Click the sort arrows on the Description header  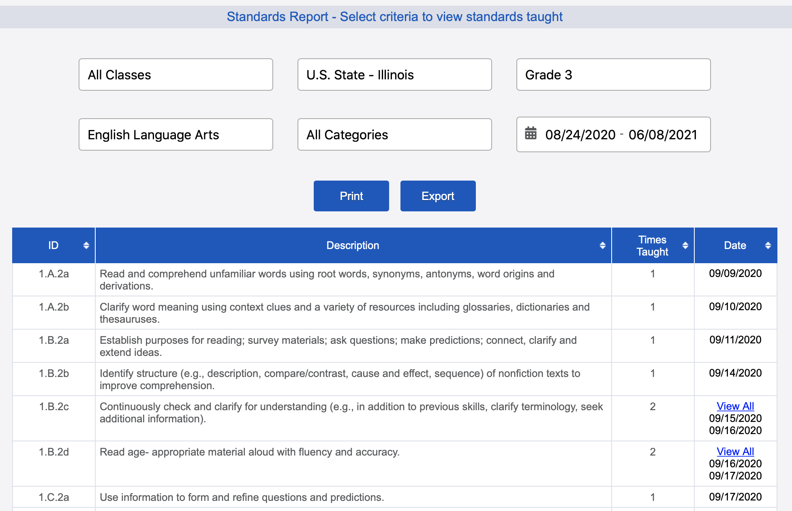(x=602, y=245)
